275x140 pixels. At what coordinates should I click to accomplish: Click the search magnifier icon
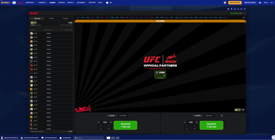click(x=76, y=138)
